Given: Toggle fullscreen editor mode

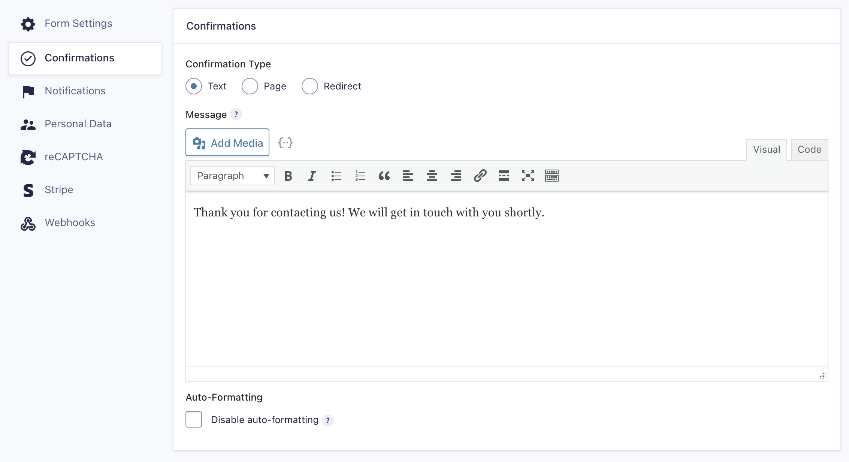Looking at the screenshot, I should coord(528,176).
